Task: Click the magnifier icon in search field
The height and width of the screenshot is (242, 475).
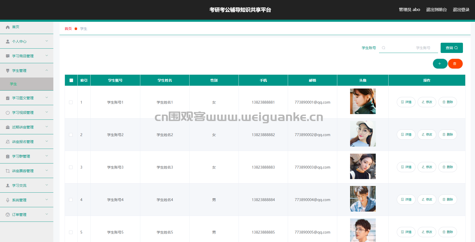Action: [x=383, y=48]
